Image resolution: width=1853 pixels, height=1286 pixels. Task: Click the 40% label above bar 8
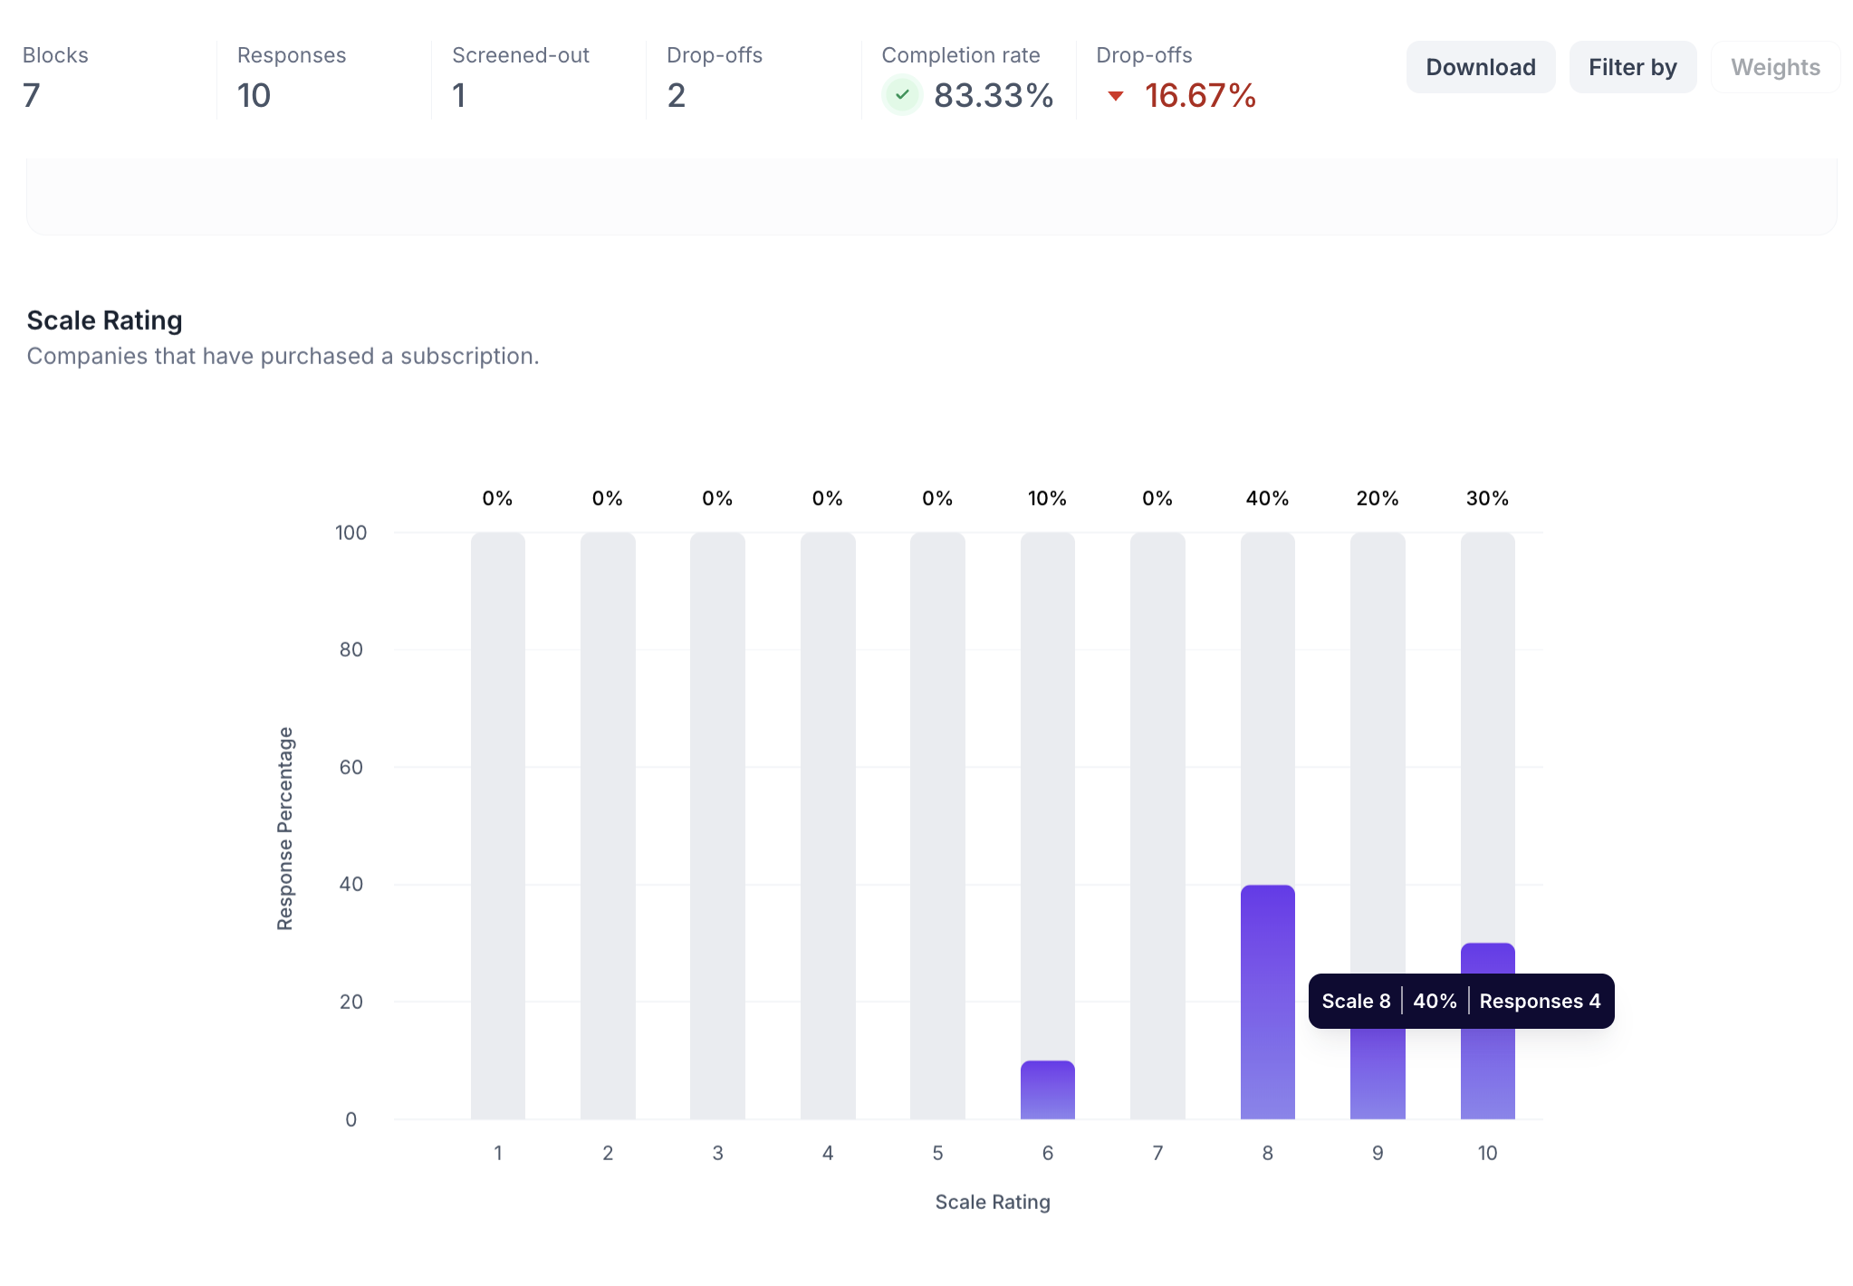tap(1267, 498)
